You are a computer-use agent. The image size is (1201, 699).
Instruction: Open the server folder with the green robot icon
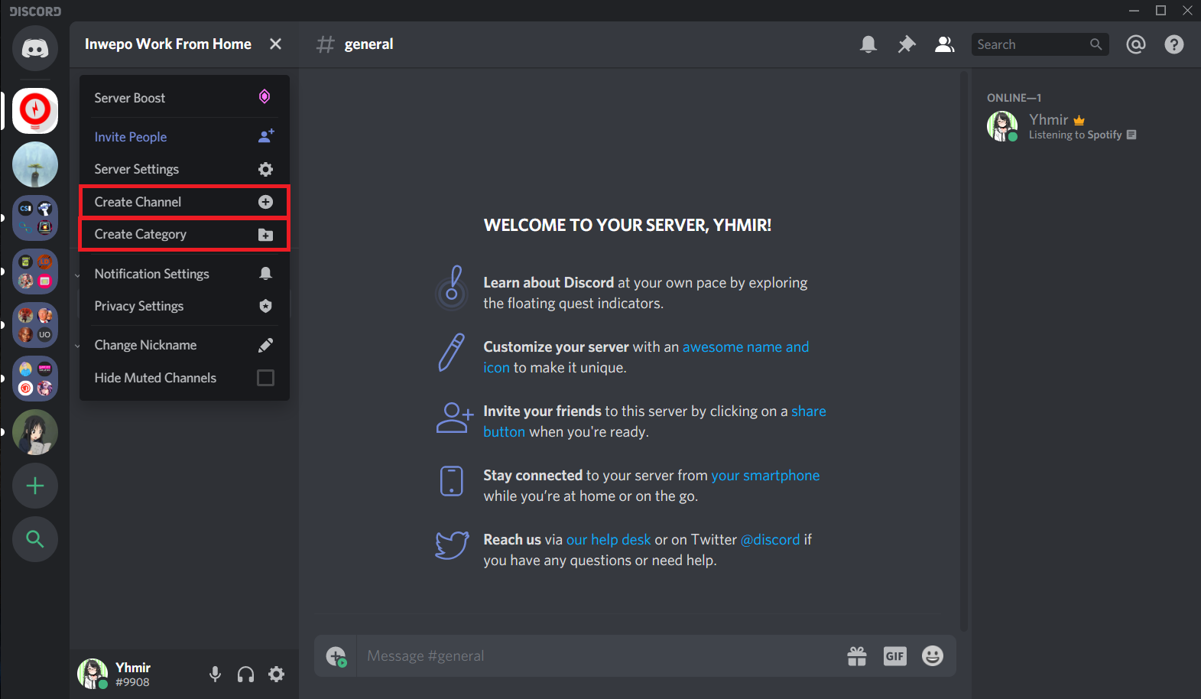35,271
